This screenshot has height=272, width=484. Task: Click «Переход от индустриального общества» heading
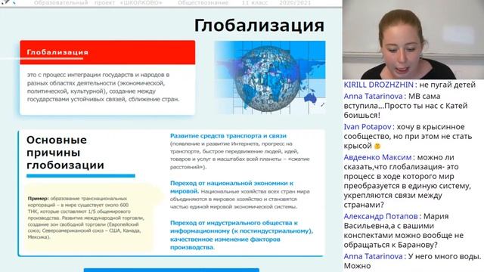pyautogui.click(x=241, y=235)
